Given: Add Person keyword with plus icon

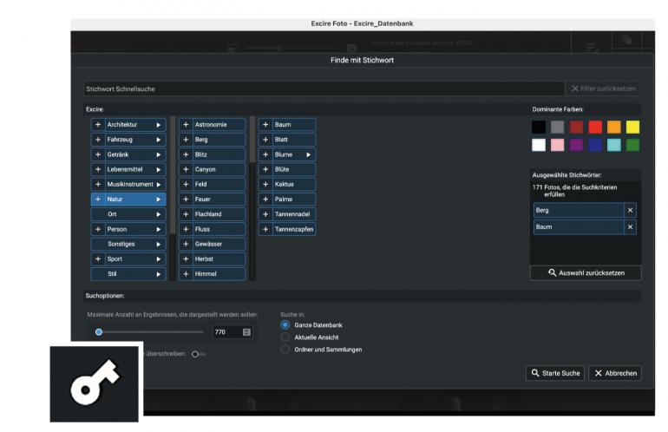Looking at the screenshot, I should [98, 229].
